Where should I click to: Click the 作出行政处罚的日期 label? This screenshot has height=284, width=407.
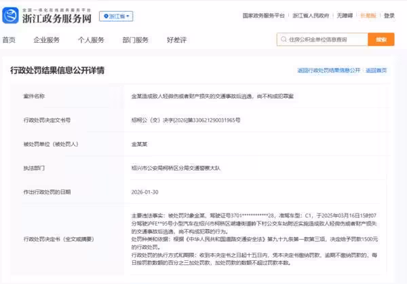click(47, 192)
